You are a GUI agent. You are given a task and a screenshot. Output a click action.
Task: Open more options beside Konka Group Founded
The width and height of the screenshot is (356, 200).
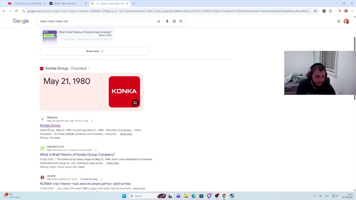click(x=89, y=68)
